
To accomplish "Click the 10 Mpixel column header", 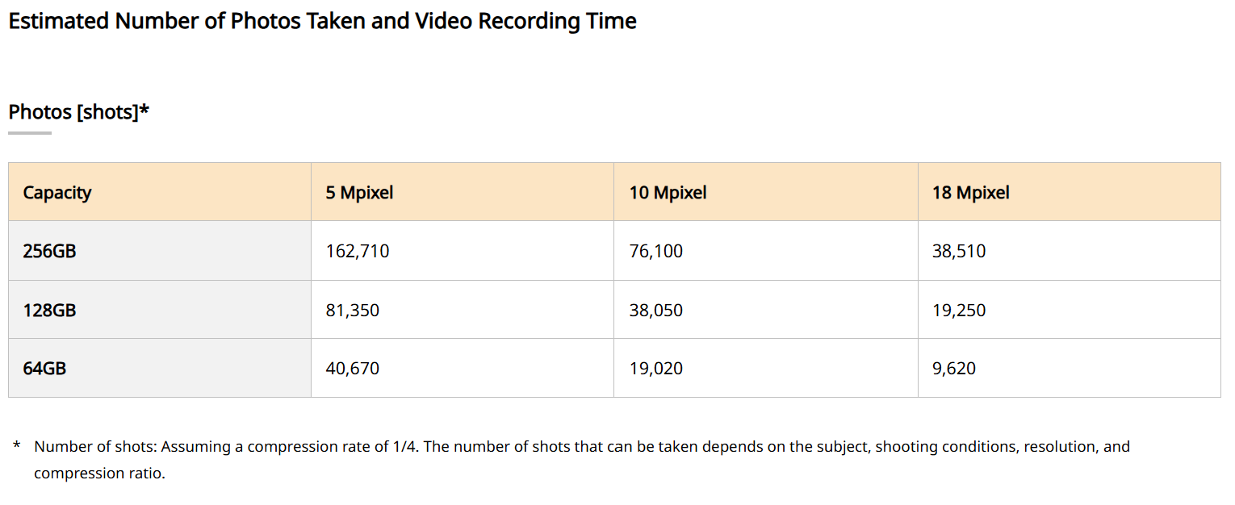I will pos(668,193).
